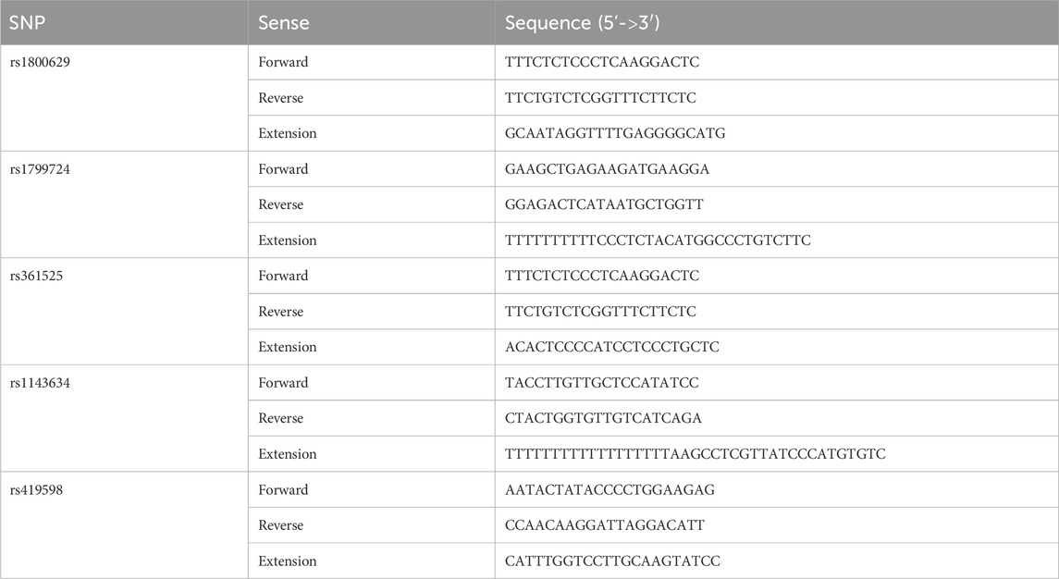Select the rs1799724 SNP cell

tap(124, 204)
